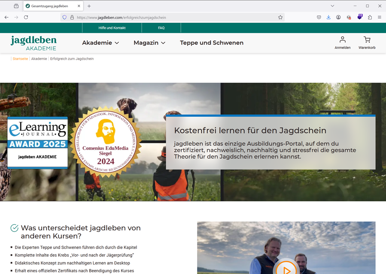
Task: Open the FAQ menu item
Action: coord(161,27)
